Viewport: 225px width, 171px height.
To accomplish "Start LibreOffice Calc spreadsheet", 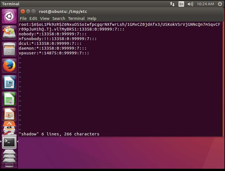I will [x=10, y=99].
